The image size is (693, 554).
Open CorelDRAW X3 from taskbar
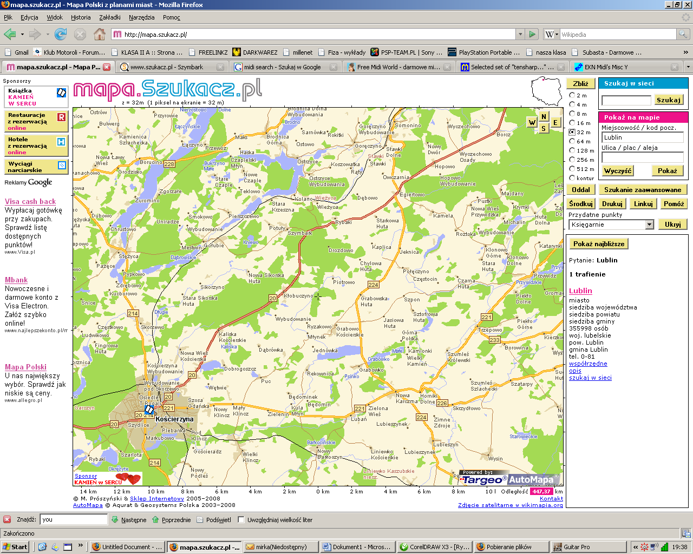click(x=434, y=547)
